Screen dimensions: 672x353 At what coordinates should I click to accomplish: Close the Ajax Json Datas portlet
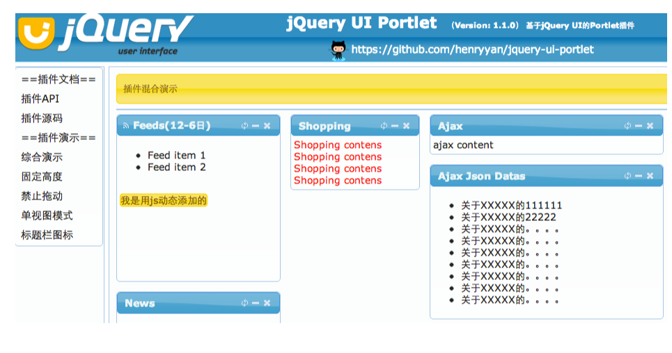650,176
